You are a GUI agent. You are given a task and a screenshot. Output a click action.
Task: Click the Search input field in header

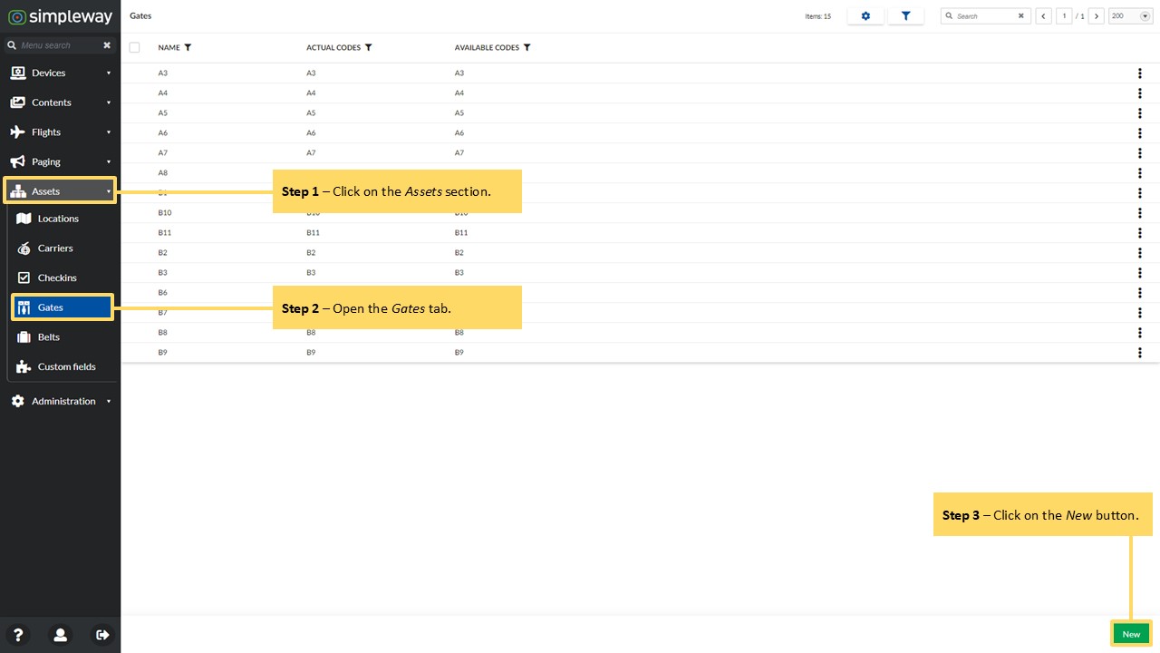tap(985, 16)
